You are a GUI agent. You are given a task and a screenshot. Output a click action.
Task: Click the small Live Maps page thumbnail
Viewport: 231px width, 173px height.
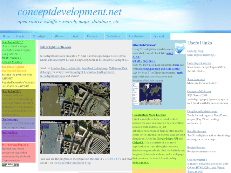(136, 94)
